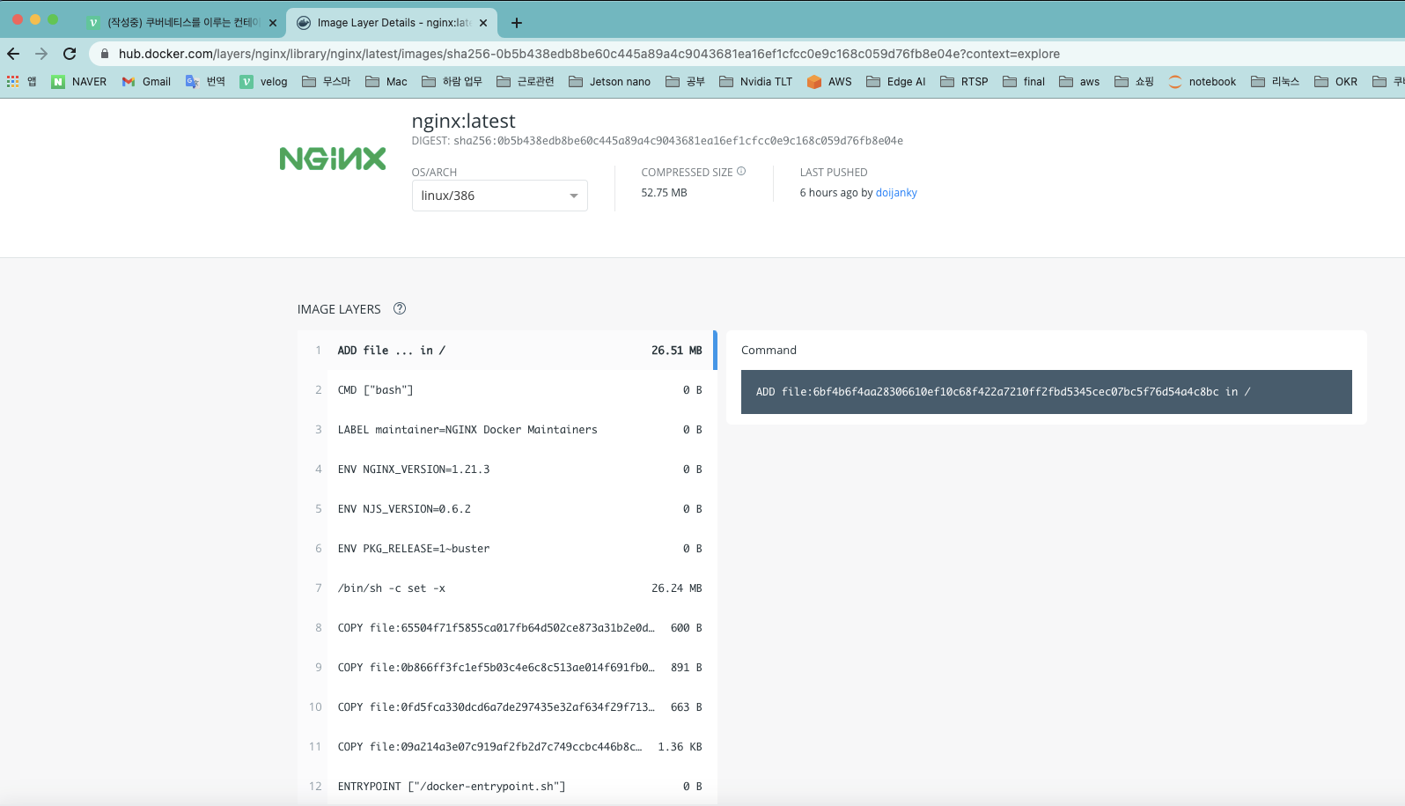The image size is (1405, 806).
Task: Open the OS/ARCH linux/386 dropdown
Action: point(499,196)
